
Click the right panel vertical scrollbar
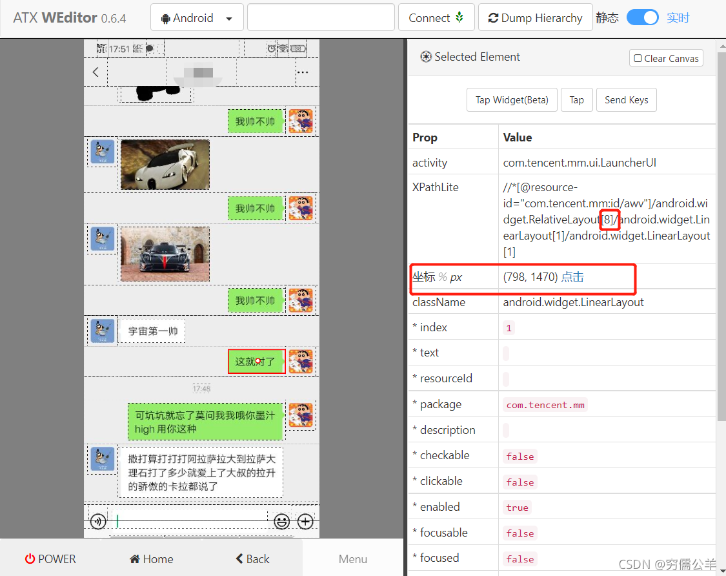point(721,236)
